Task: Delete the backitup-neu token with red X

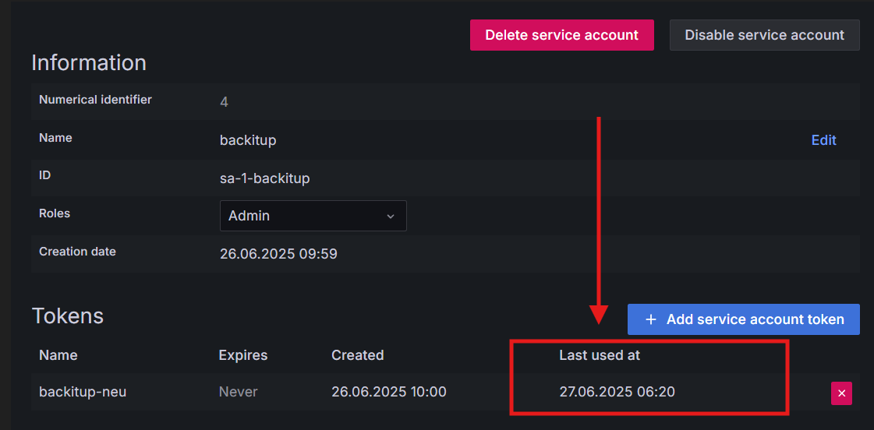Action: (841, 393)
